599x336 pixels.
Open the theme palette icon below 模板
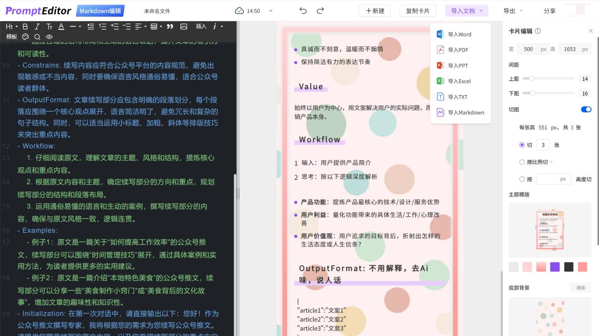click(x=25, y=37)
